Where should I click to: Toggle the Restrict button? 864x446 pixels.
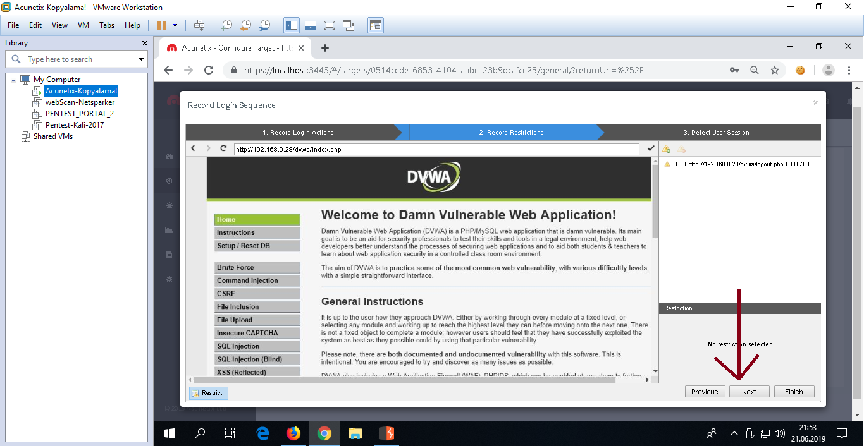click(x=208, y=393)
